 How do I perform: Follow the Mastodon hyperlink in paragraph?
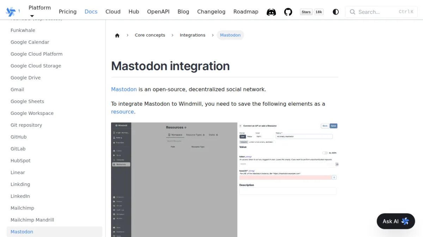124,89
